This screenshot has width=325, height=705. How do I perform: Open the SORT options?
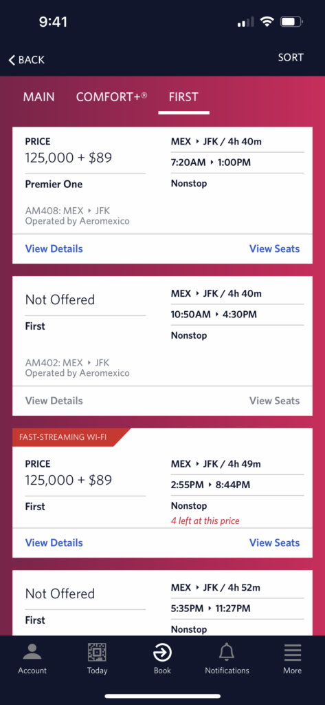coord(291,58)
